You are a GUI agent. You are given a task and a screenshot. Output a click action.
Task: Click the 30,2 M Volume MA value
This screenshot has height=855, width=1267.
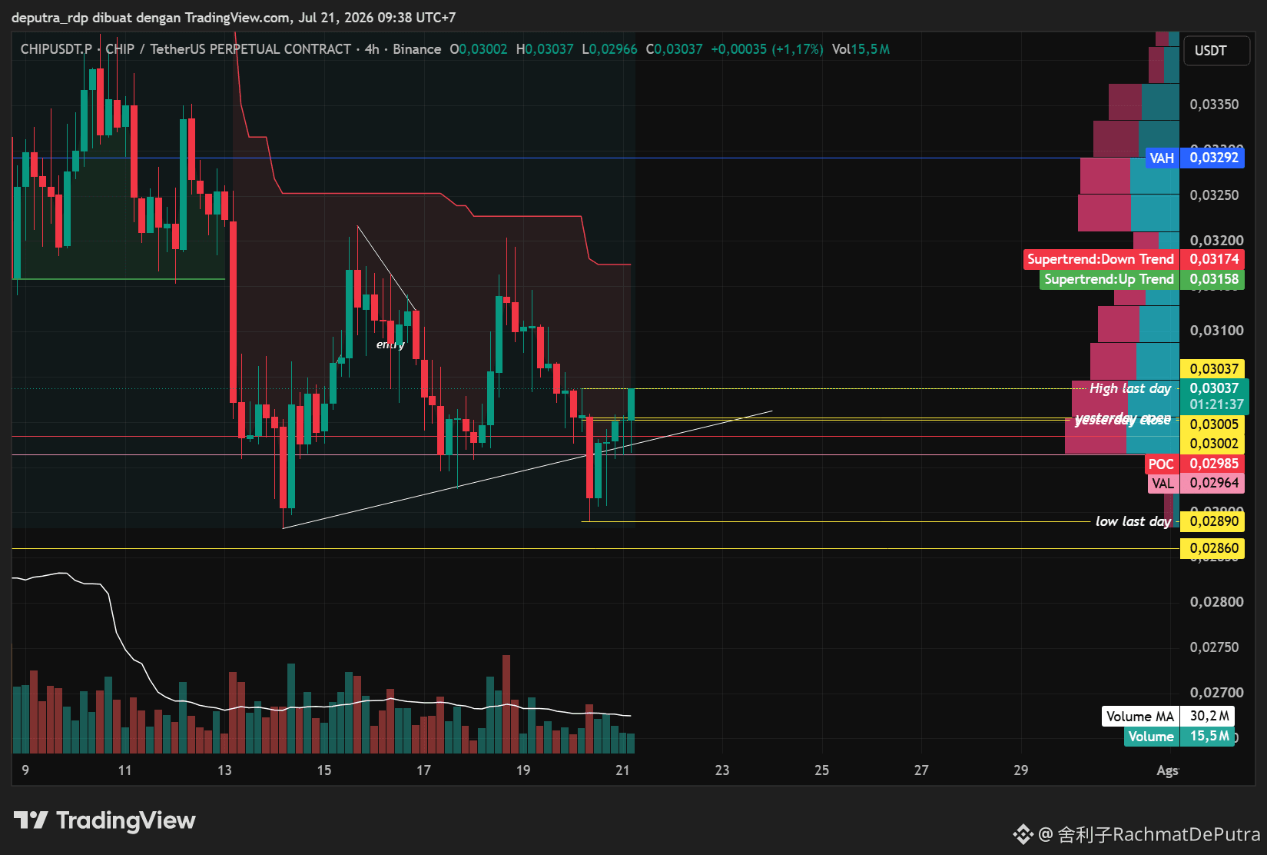(x=1208, y=717)
